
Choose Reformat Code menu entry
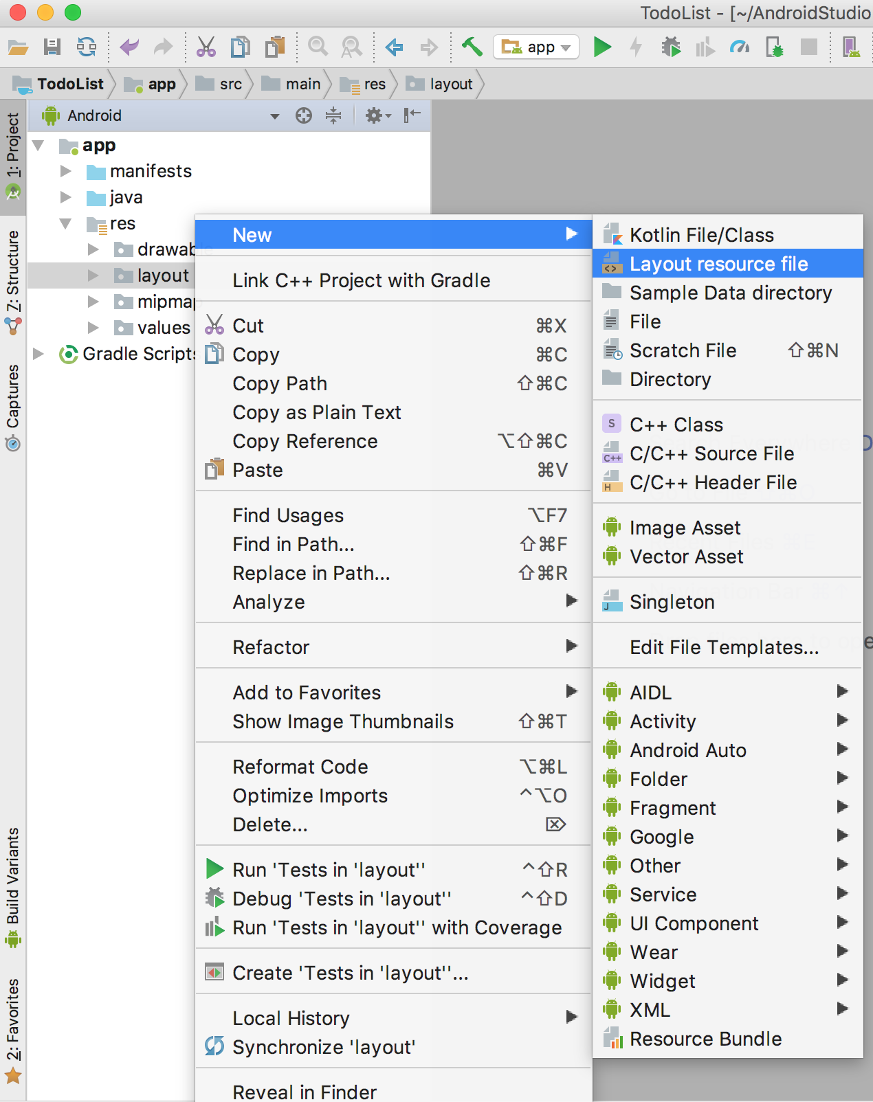point(393,767)
